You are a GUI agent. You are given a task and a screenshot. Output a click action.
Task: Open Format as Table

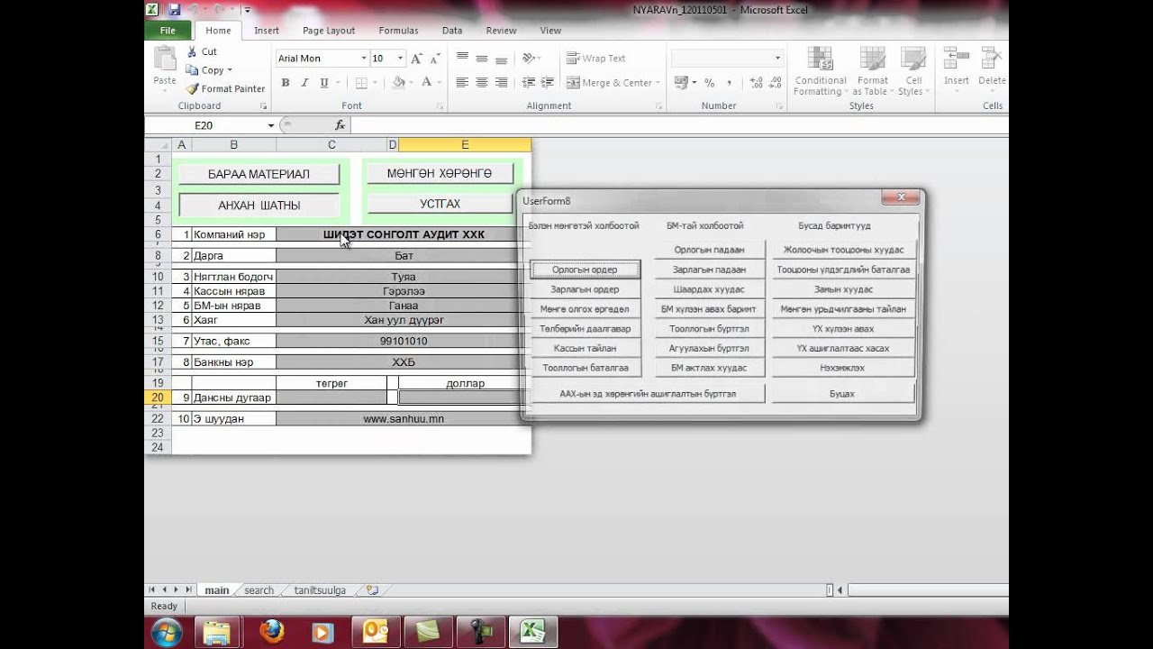pos(873,72)
